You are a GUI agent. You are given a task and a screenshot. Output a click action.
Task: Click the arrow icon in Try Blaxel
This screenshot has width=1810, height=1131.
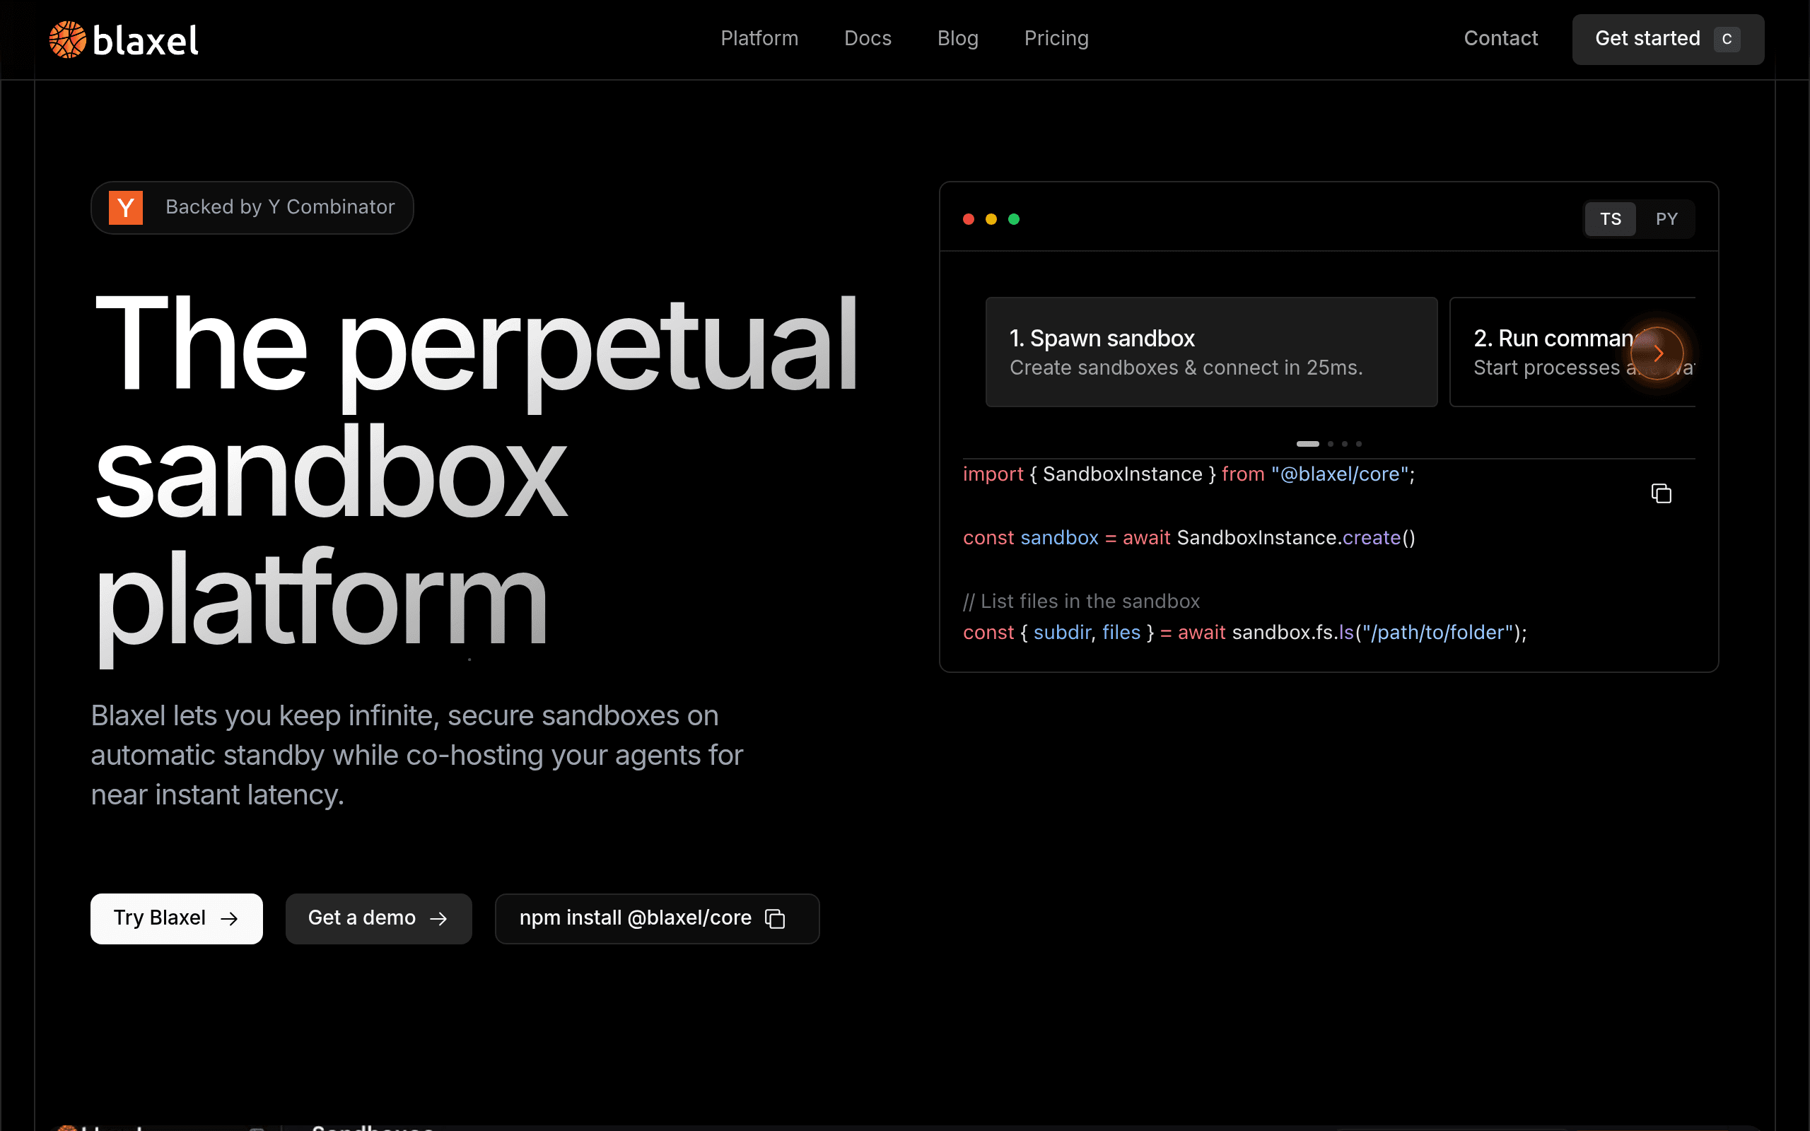(230, 918)
